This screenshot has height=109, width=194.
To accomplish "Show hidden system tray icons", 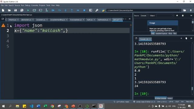I will pyautogui.click(x=149, y=106).
